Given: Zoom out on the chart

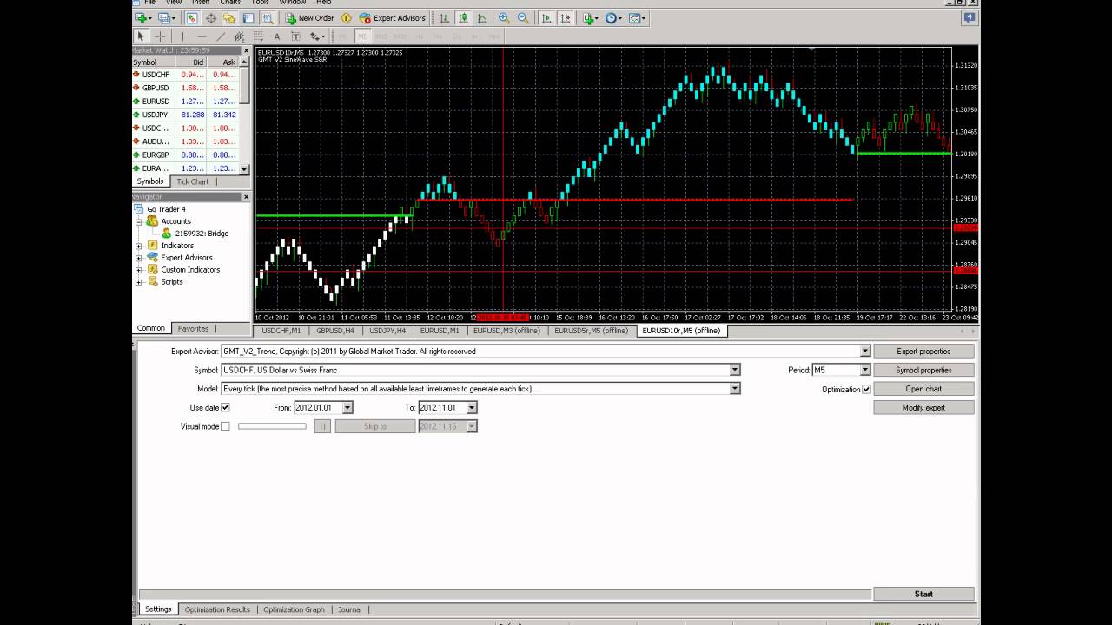Looking at the screenshot, I should [x=523, y=18].
